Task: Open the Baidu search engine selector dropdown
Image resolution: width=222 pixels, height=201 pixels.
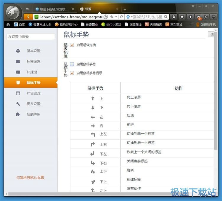Action: pyautogui.click(x=129, y=17)
